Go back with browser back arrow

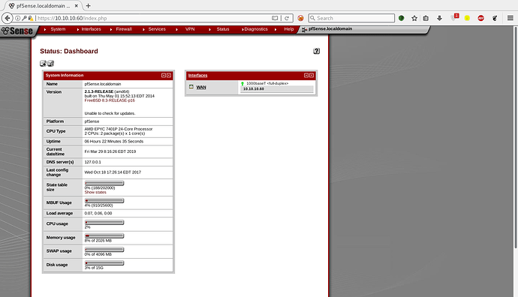click(x=8, y=18)
